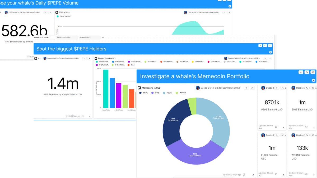Screen dimensions: 317x178
Task: Click the Biggest Pepe Holders chart logo icon
Action: tap(96, 58)
